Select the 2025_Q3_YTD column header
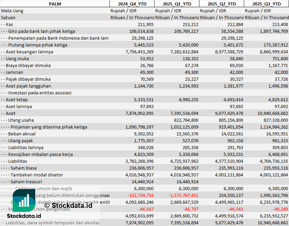The height and width of the screenshot is (226, 289). coord(266,4)
